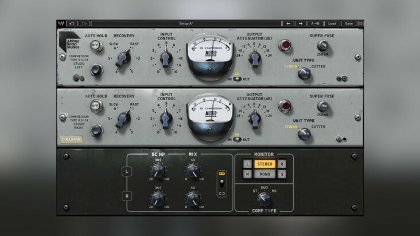Monitor the S (side) signal
This screenshot has height=236, width=420.
point(282,174)
